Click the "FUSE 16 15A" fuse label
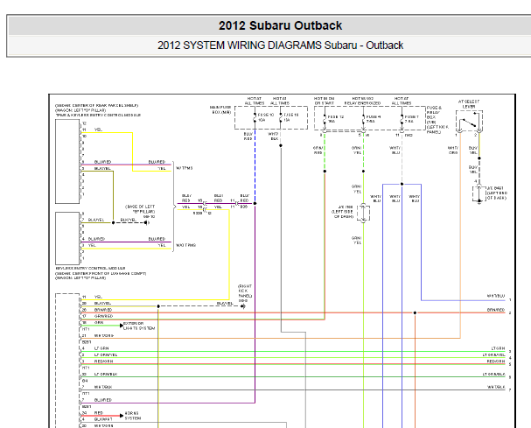 (x=291, y=117)
